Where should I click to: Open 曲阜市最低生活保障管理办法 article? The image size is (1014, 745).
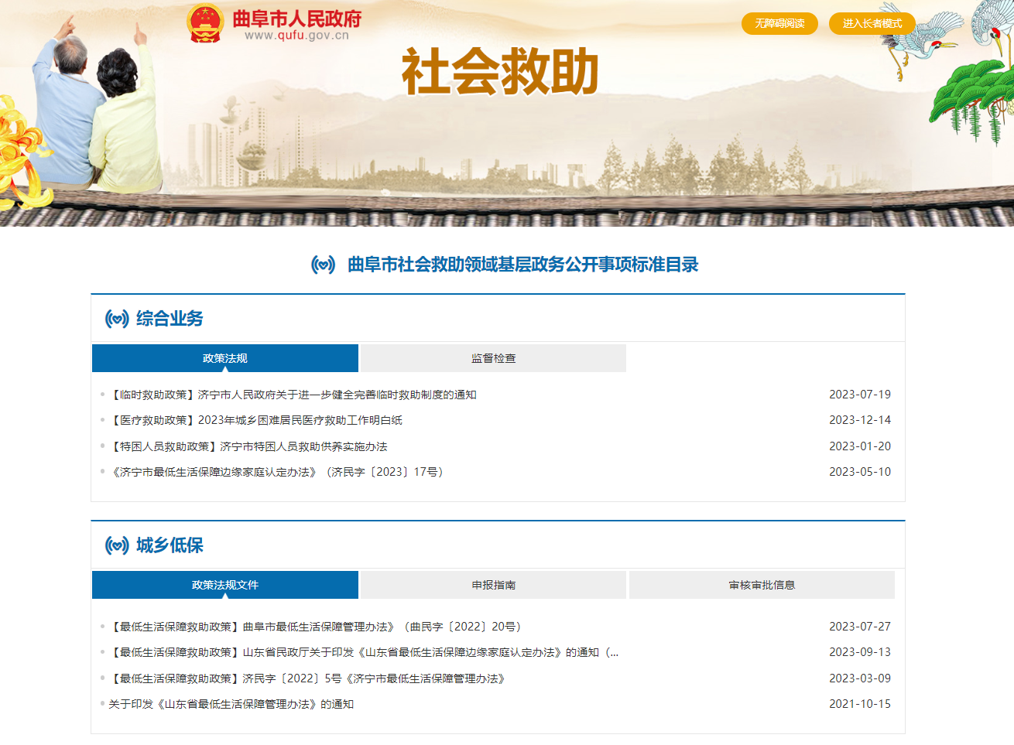click(317, 627)
